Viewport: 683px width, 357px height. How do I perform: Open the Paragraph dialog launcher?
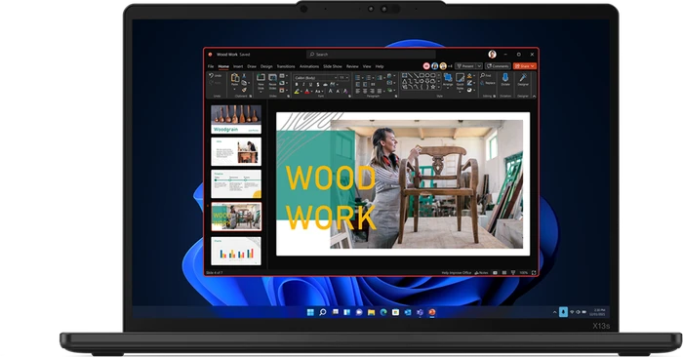click(x=396, y=97)
